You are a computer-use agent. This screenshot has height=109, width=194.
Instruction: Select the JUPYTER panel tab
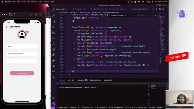[x=71, y=80]
